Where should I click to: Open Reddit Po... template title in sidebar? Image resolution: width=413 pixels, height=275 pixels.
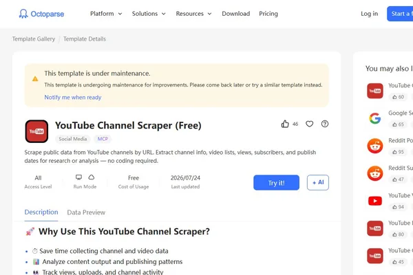(x=401, y=140)
